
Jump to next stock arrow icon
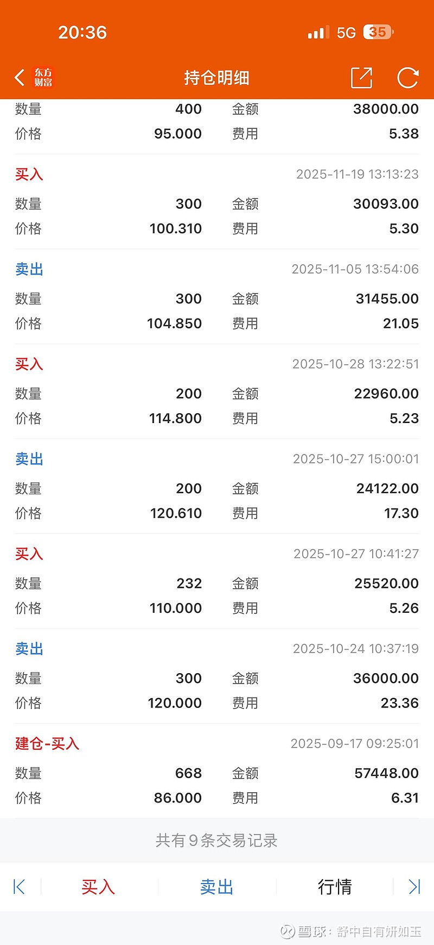pyautogui.click(x=414, y=887)
